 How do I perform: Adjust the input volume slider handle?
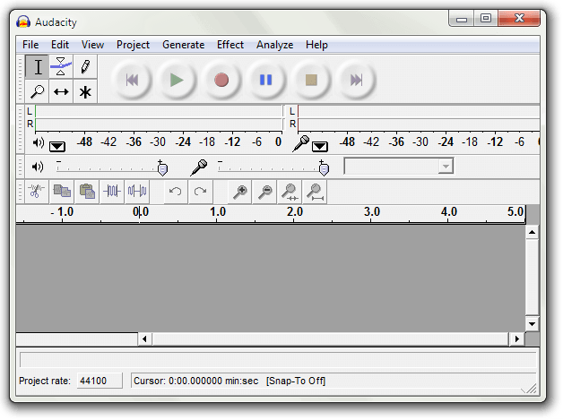tap(324, 168)
